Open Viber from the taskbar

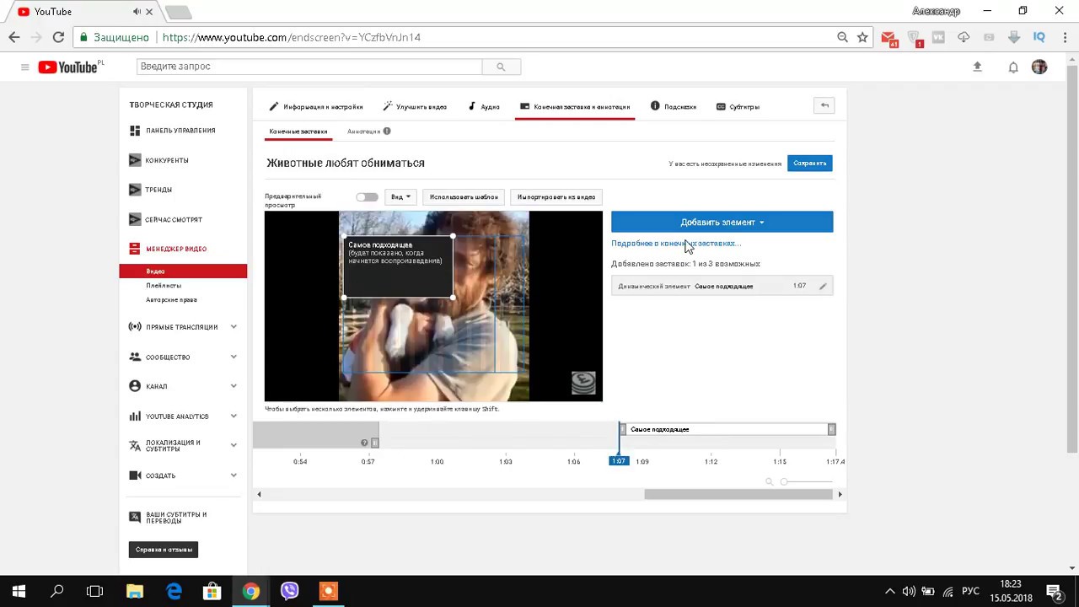click(289, 591)
